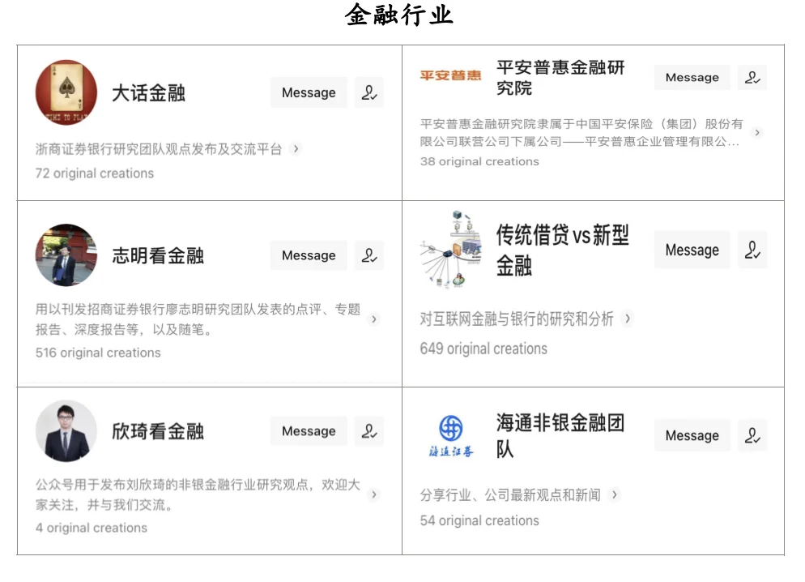
Task: Read the 用以刊发招商证券银行廖志明 description
Action: tap(198, 319)
